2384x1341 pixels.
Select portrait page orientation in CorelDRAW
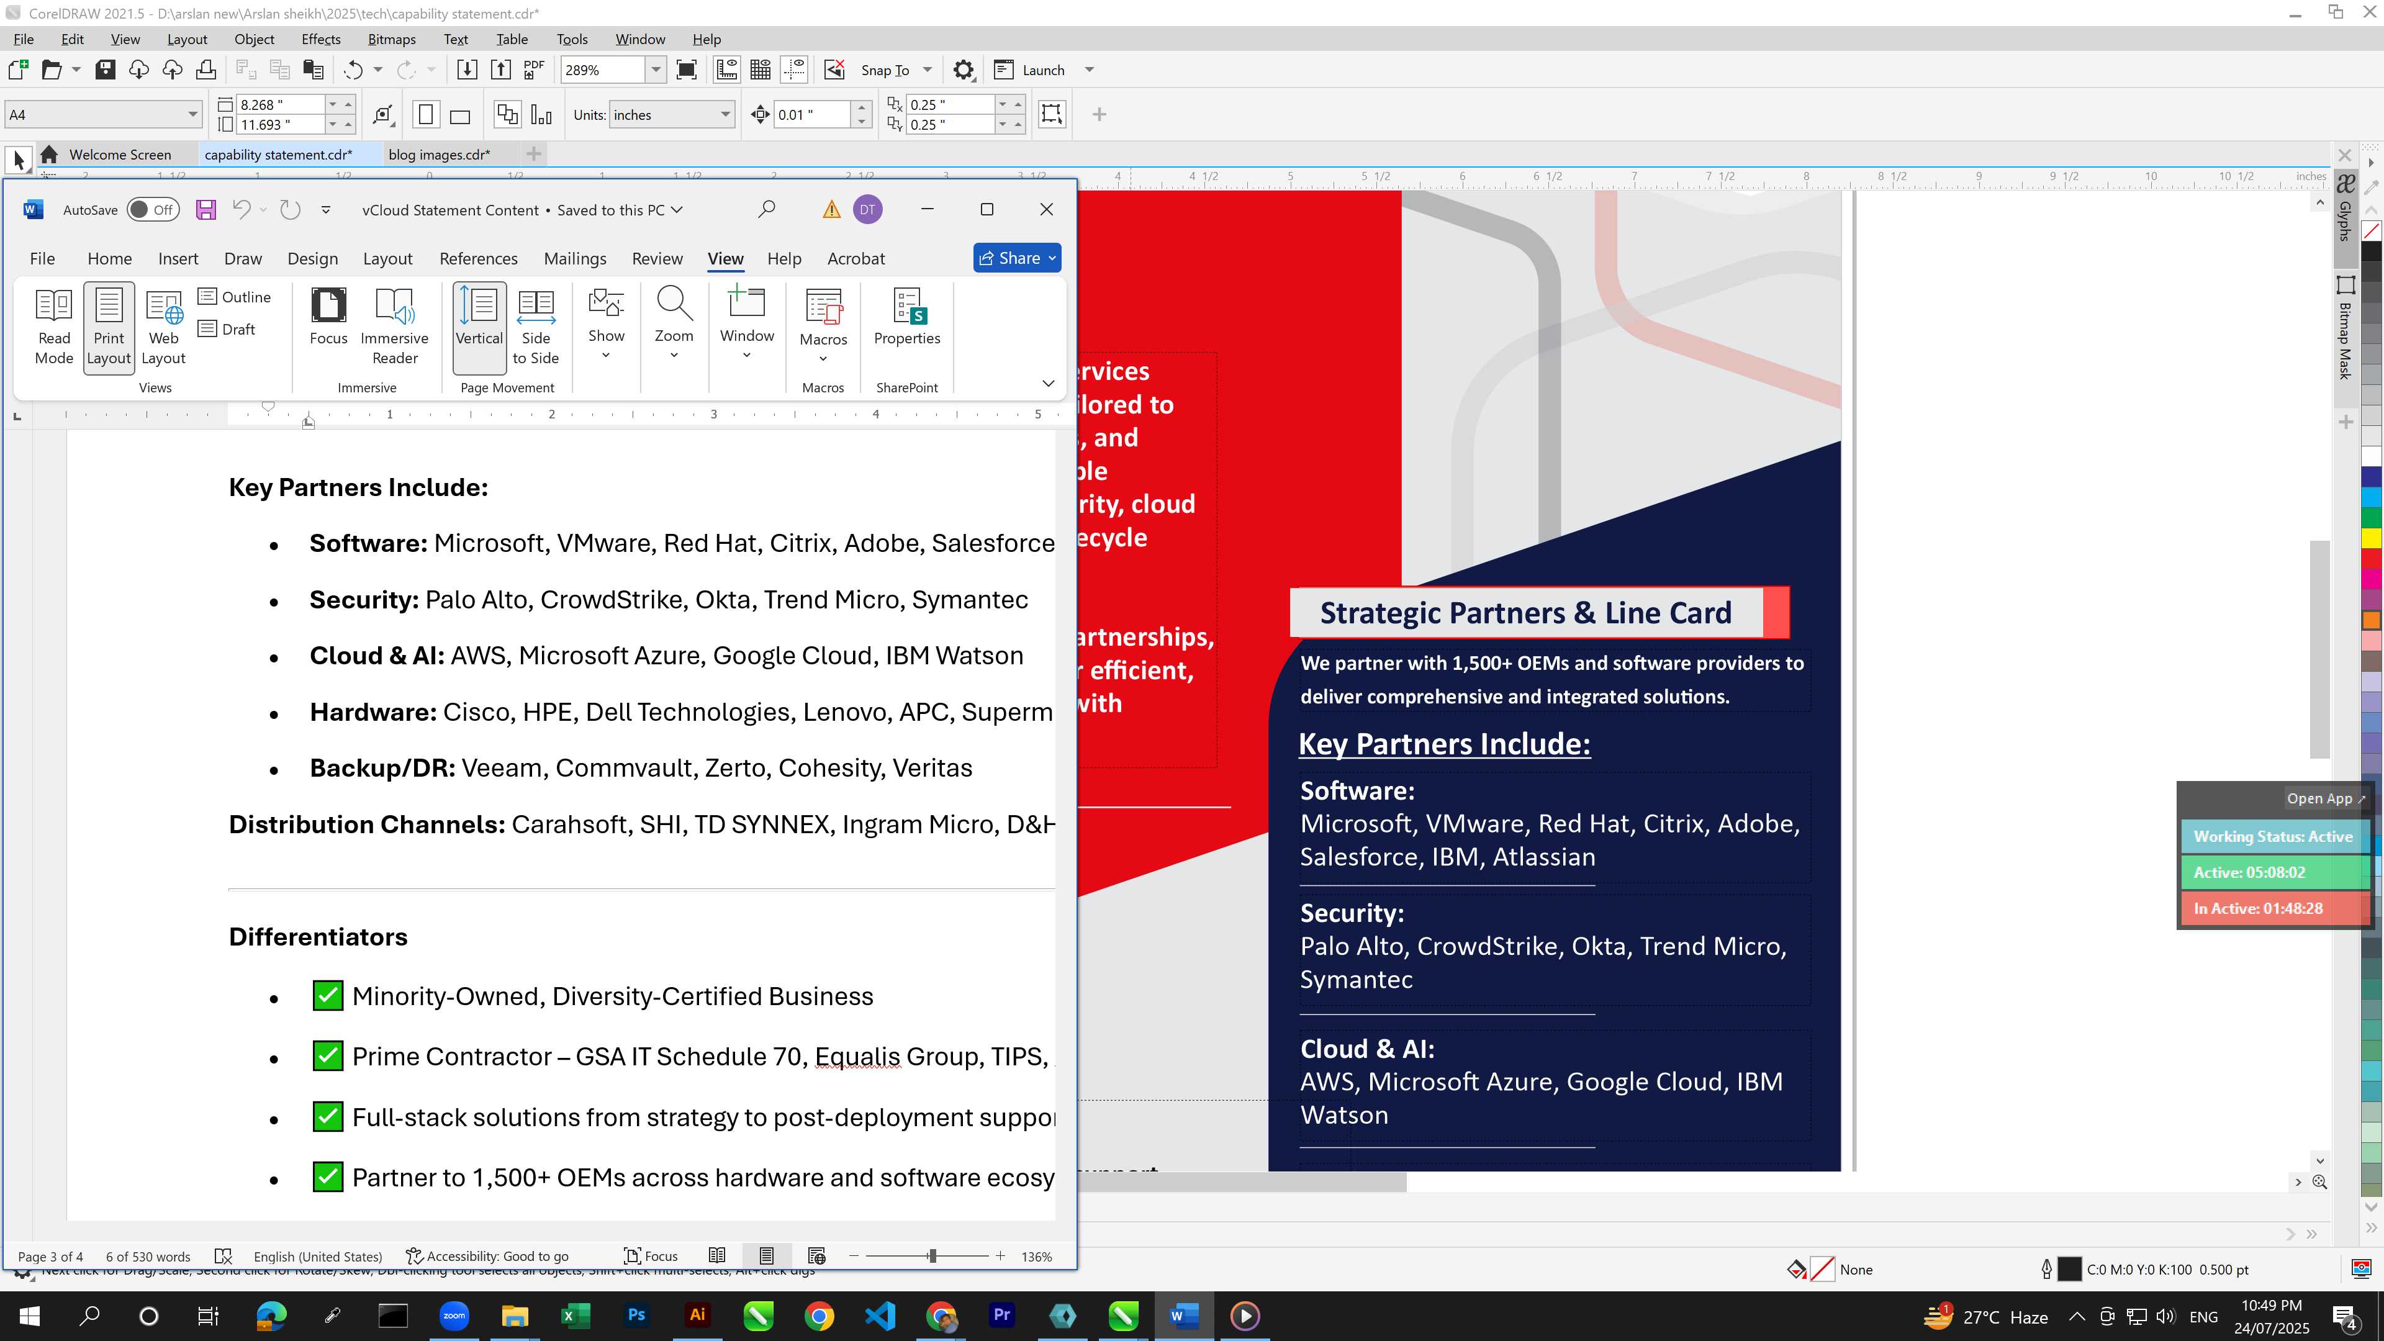pyautogui.click(x=426, y=115)
